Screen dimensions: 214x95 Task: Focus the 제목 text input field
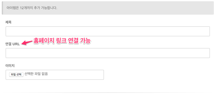108,31
